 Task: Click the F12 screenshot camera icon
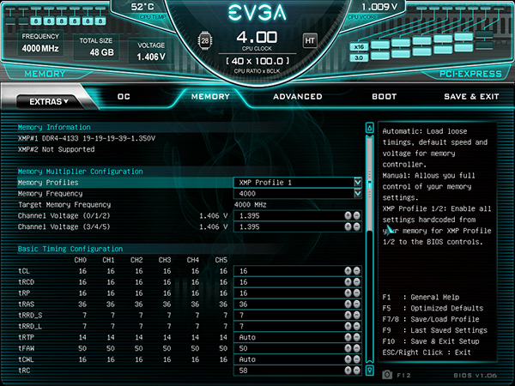tap(387, 375)
